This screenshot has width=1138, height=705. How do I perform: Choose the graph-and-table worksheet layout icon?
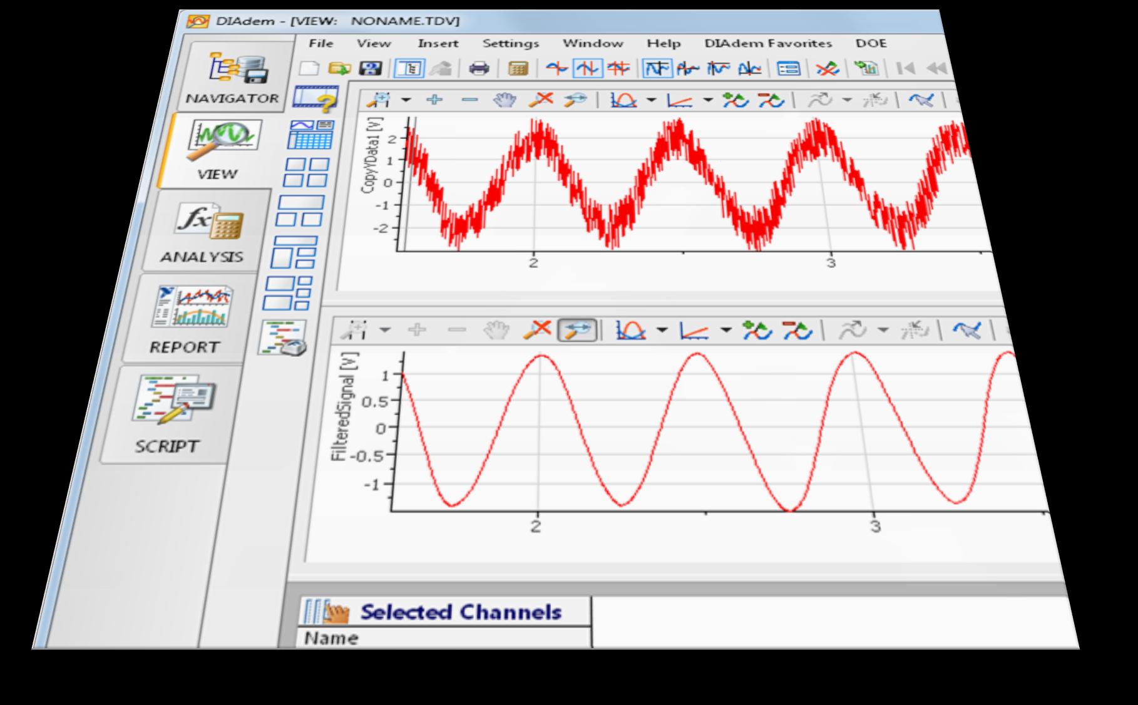(x=310, y=135)
